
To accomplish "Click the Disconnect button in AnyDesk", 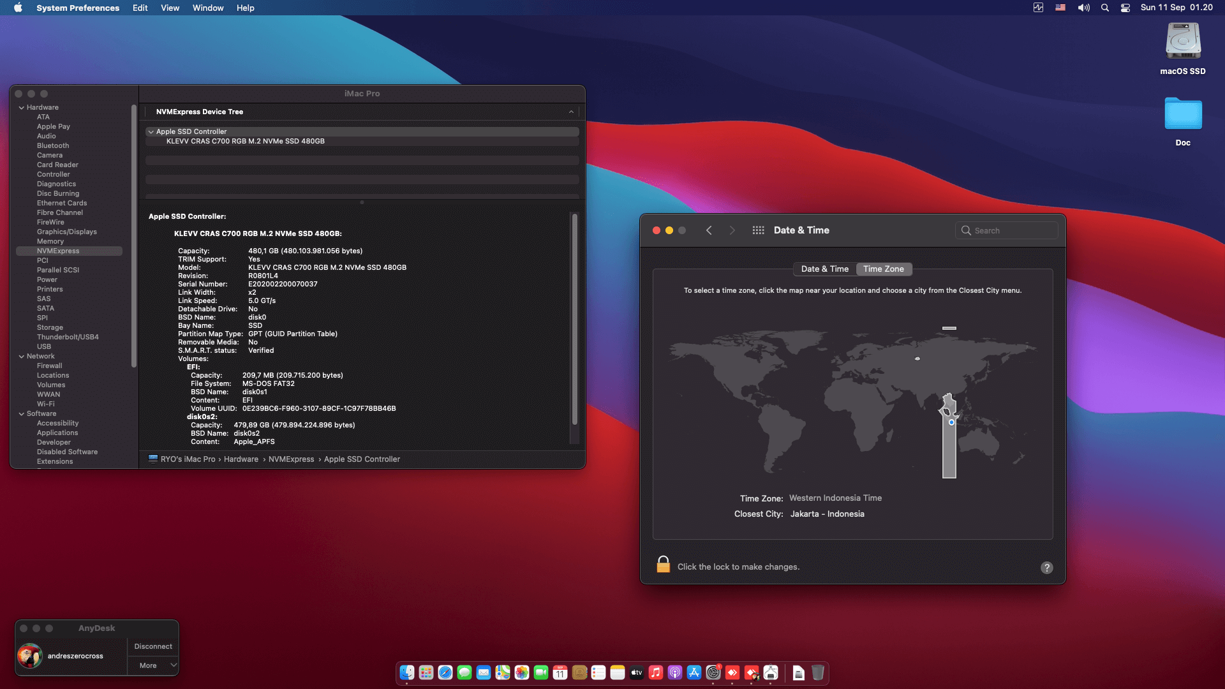I will pos(153,646).
